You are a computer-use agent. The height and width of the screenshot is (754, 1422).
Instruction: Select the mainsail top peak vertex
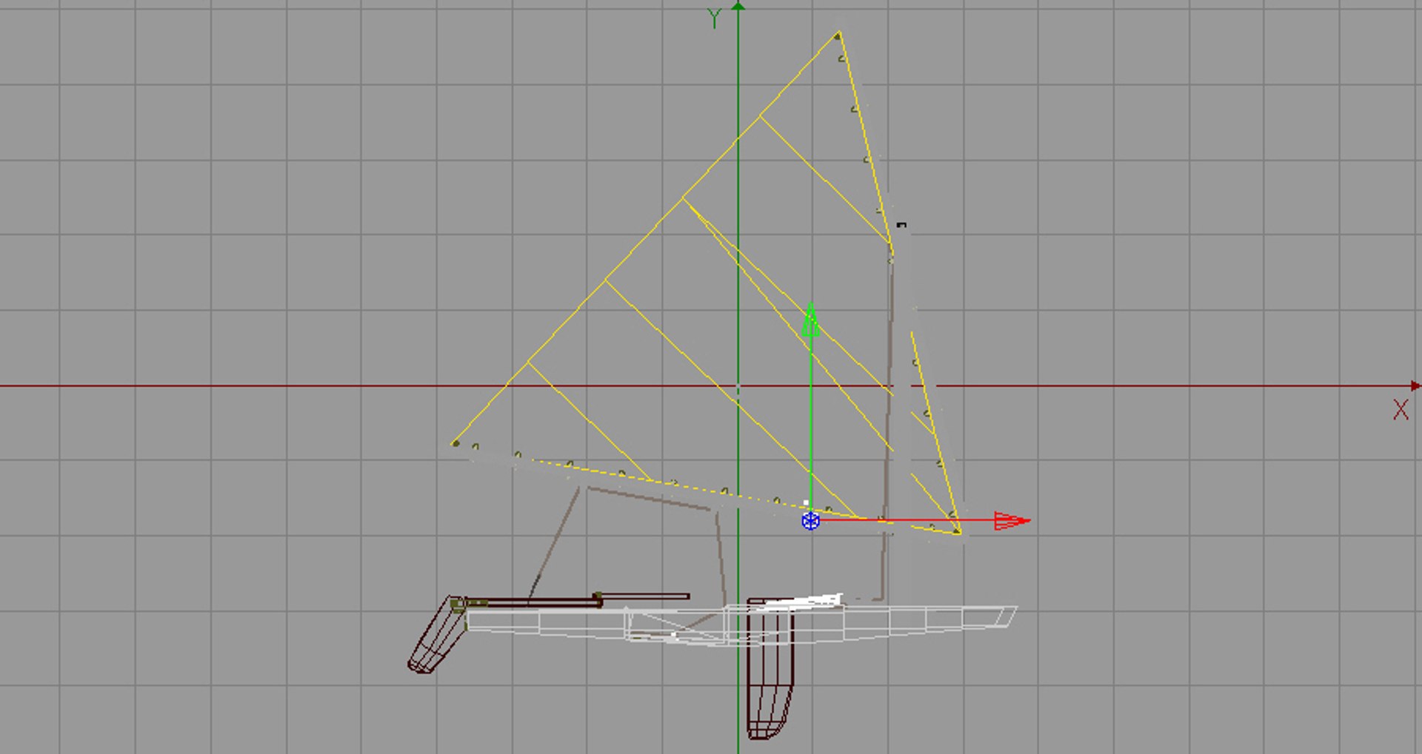point(838,34)
